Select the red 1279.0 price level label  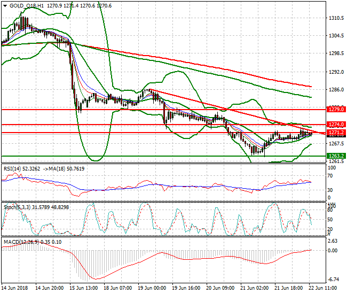coord(335,109)
